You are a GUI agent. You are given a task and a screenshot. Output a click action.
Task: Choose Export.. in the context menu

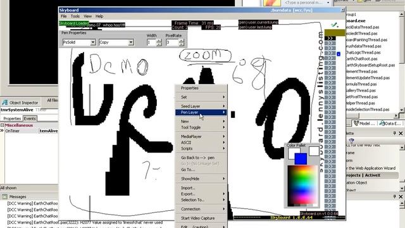click(x=201, y=194)
